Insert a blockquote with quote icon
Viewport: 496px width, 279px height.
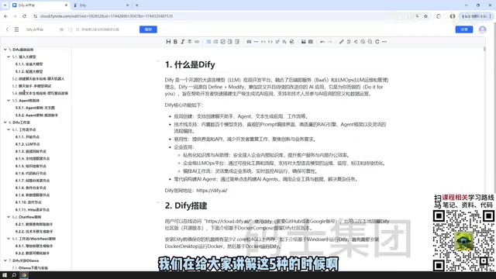[249, 42]
